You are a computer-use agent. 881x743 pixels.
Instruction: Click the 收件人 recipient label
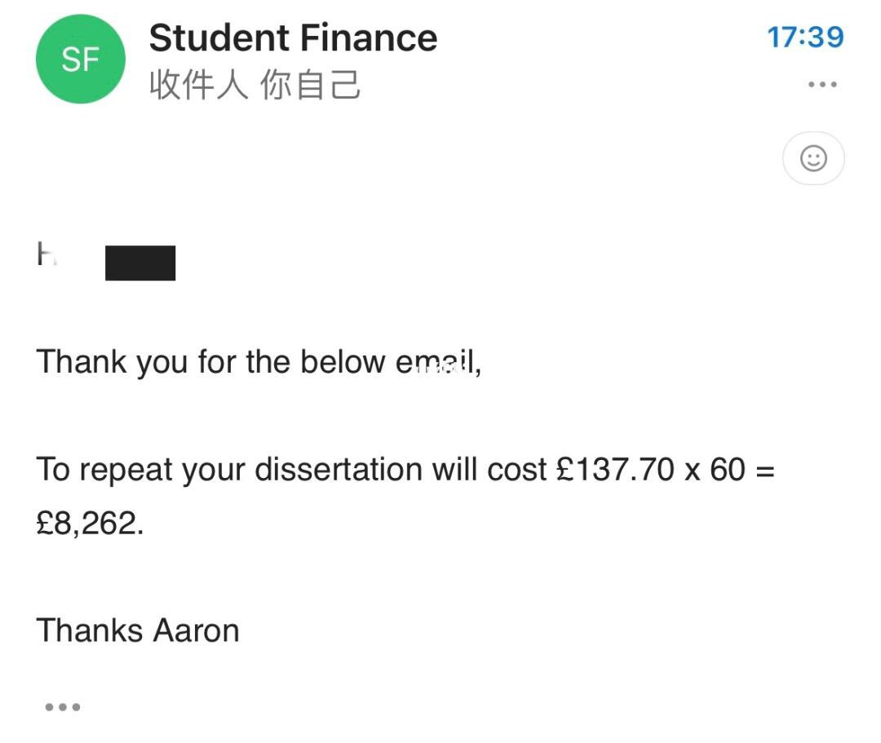[x=198, y=84]
